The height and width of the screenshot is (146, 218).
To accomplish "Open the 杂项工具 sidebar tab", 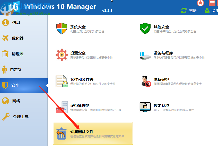I will pos(24,117).
